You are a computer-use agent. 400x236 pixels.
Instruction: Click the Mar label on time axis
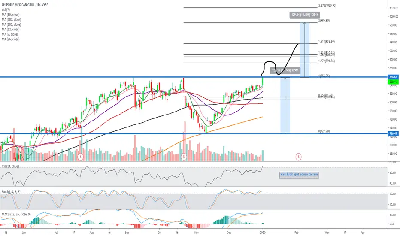pos(327,233)
